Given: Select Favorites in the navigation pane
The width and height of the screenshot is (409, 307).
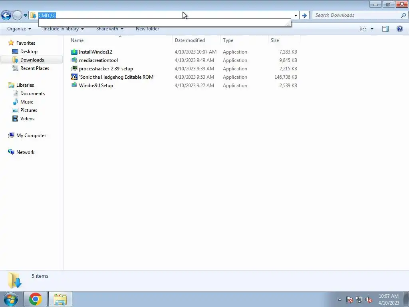Looking at the screenshot, I should point(26,43).
